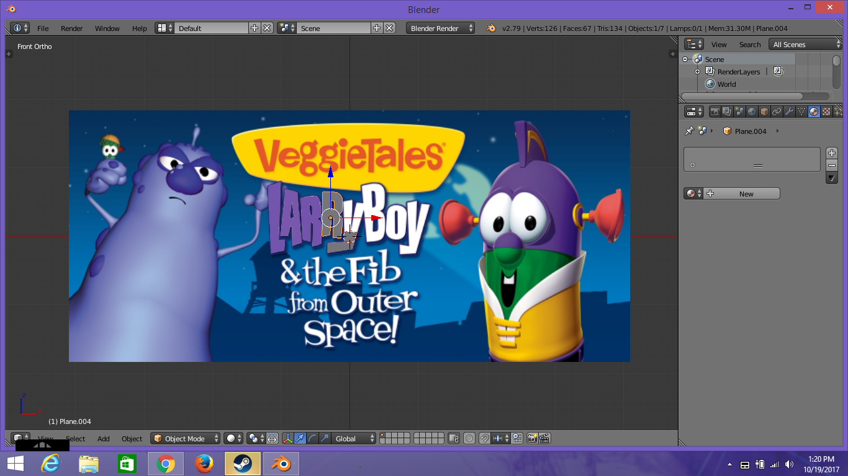The image size is (848, 476).
Task: Click the Blender logo in header
Action: pos(491,28)
